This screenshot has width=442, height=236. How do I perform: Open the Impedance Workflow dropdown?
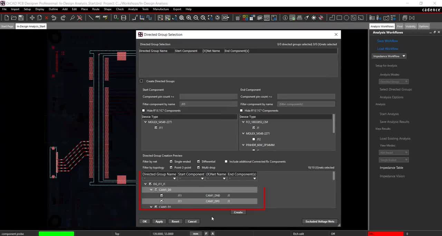tap(389, 56)
